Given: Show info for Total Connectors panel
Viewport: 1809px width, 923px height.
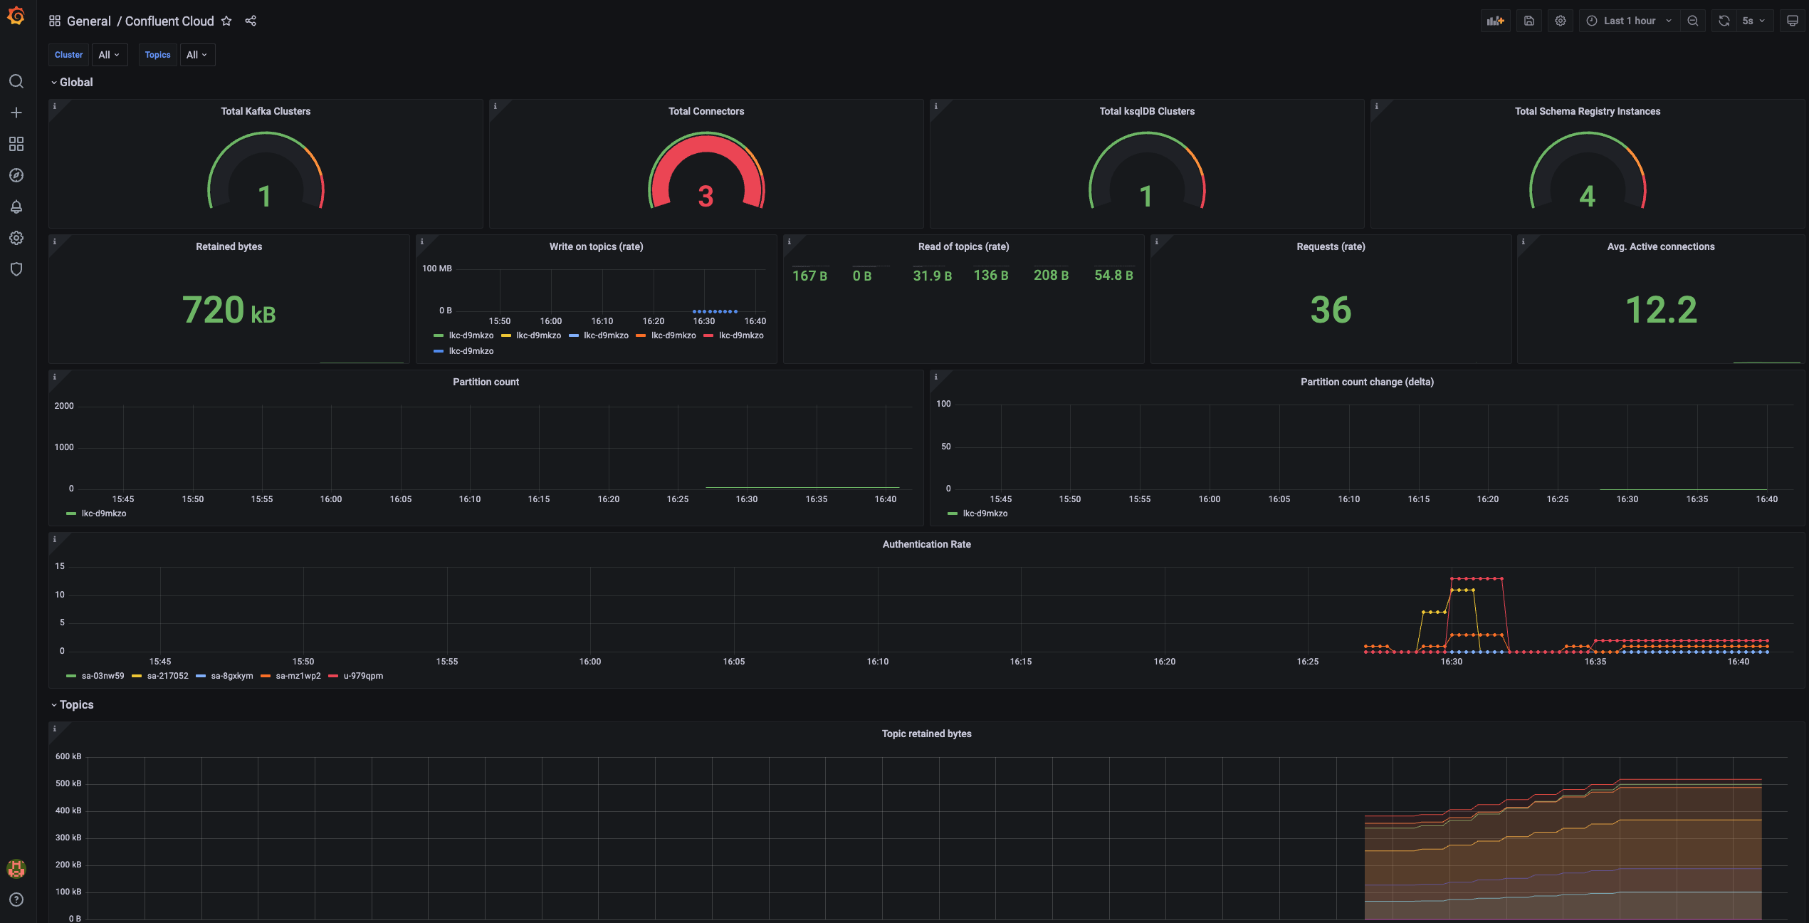Looking at the screenshot, I should point(495,106).
